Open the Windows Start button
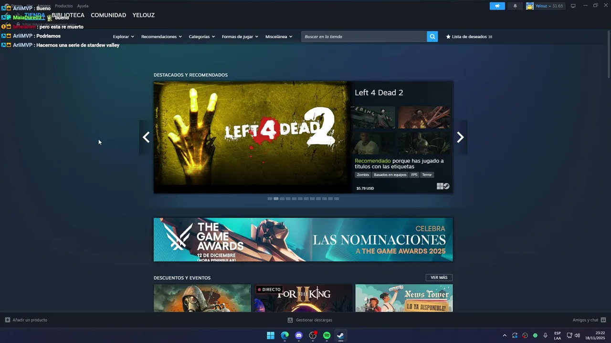Image resolution: width=611 pixels, height=343 pixels. [271, 335]
